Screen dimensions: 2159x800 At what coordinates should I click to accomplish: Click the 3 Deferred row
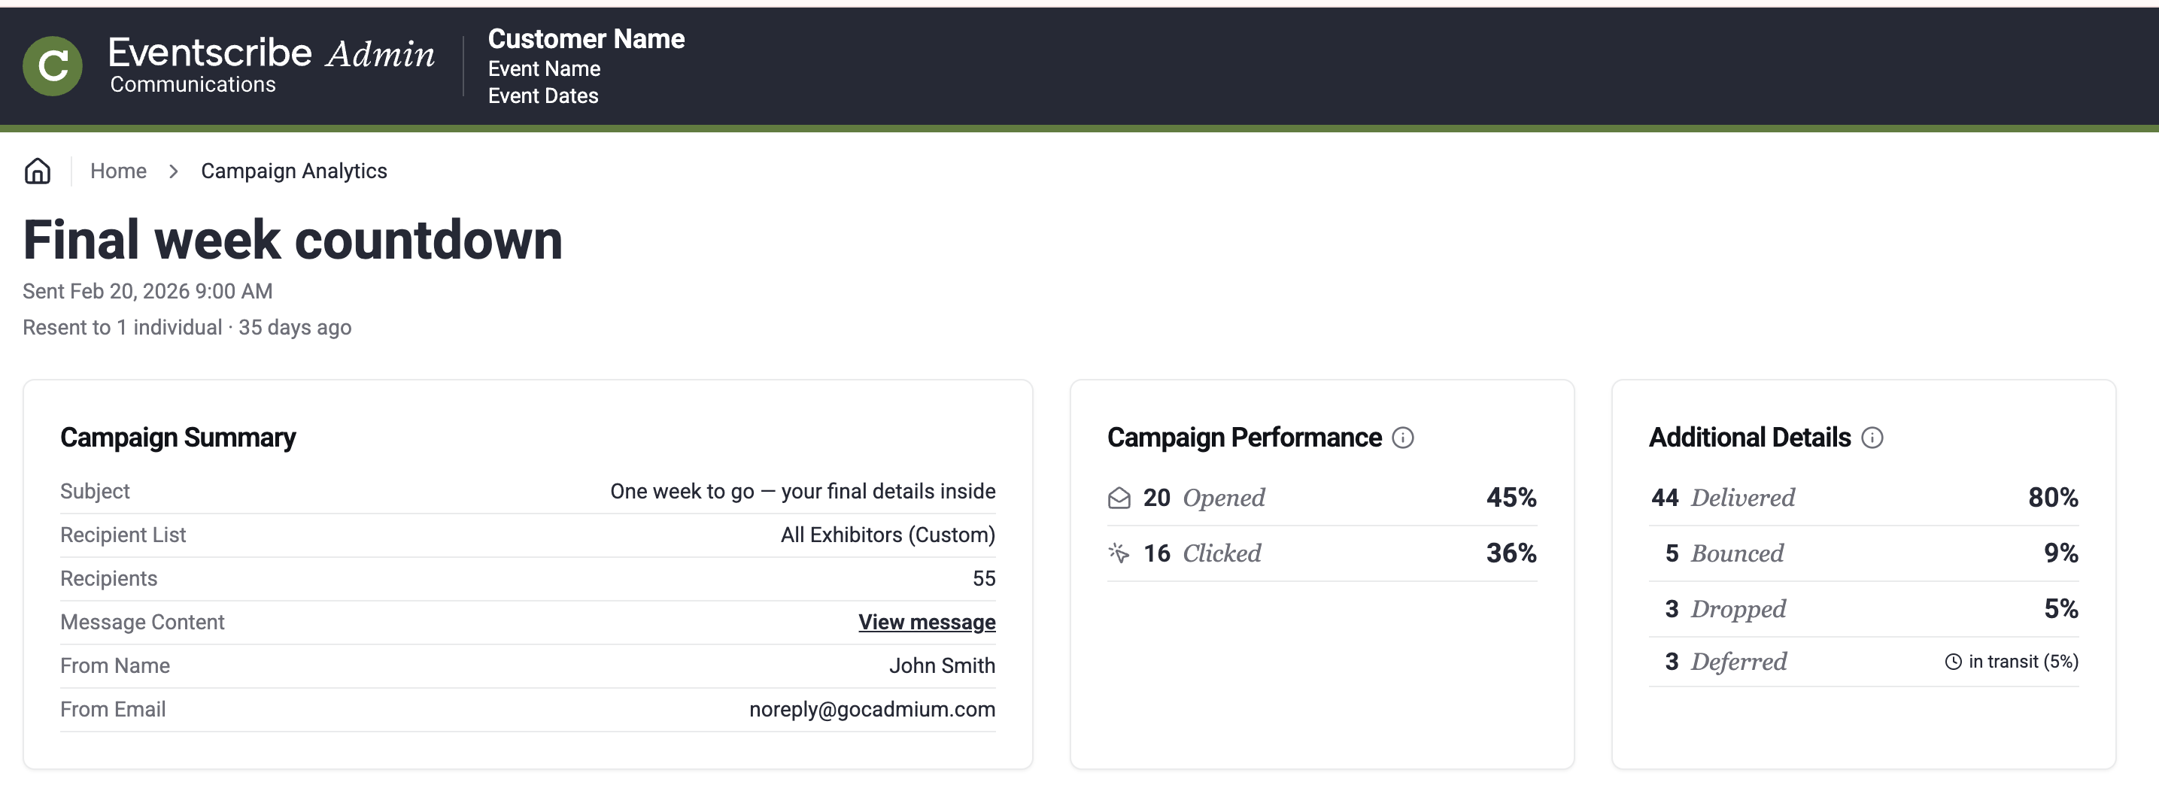pyautogui.click(x=1864, y=662)
